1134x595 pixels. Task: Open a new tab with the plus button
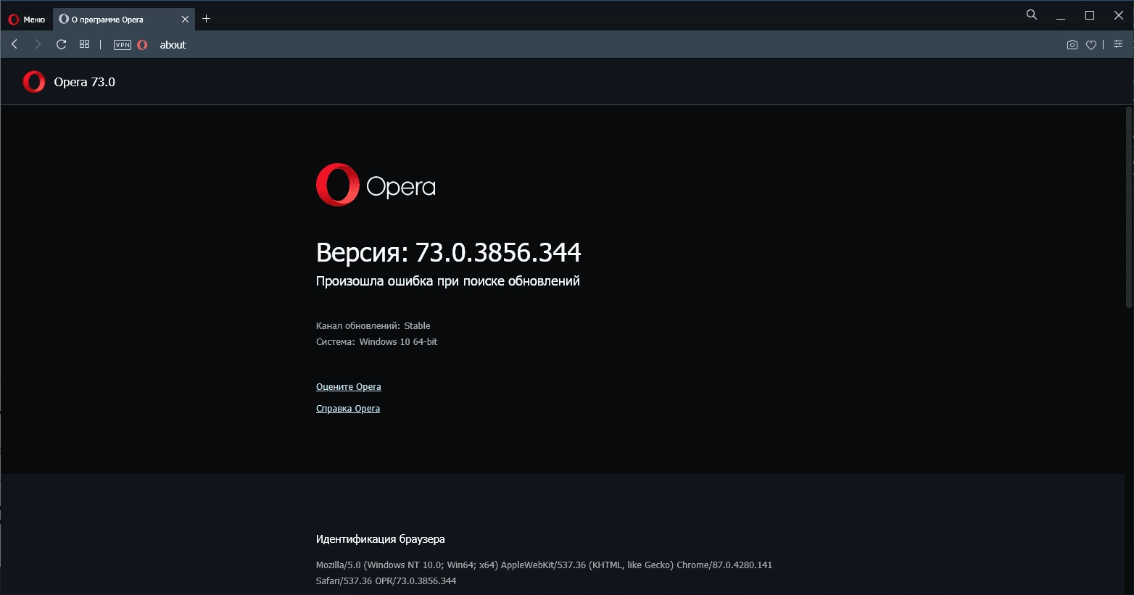pos(207,19)
